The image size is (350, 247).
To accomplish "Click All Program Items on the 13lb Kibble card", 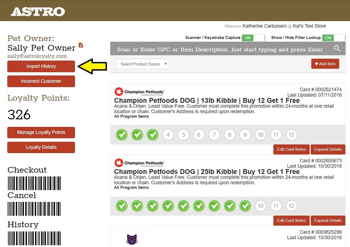I will [131, 116].
